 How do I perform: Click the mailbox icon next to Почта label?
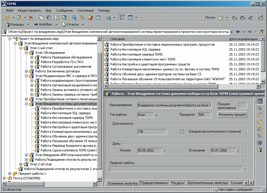(x=221, y=17)
